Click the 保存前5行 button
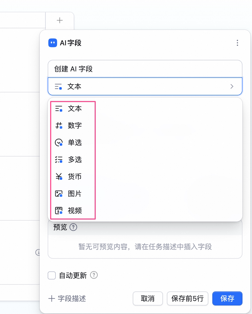This screenshot has height=314, width=252. pos(187,298)
